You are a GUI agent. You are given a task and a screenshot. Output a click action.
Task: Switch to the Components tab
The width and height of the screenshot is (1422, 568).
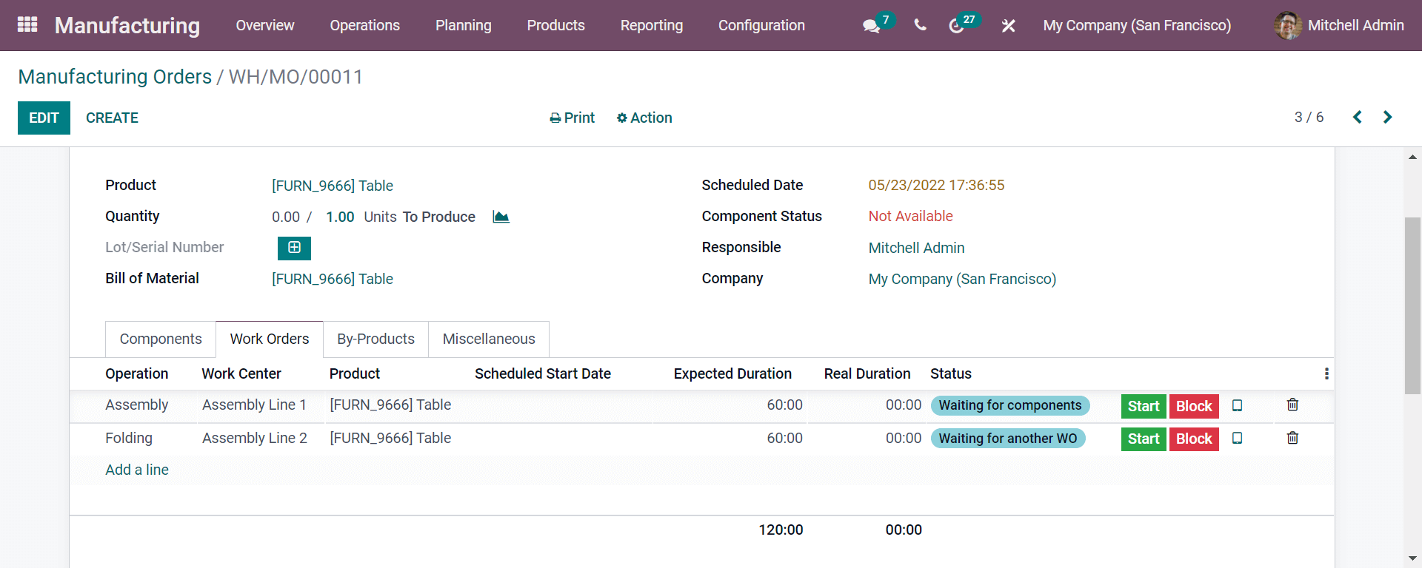coord(161,339)
